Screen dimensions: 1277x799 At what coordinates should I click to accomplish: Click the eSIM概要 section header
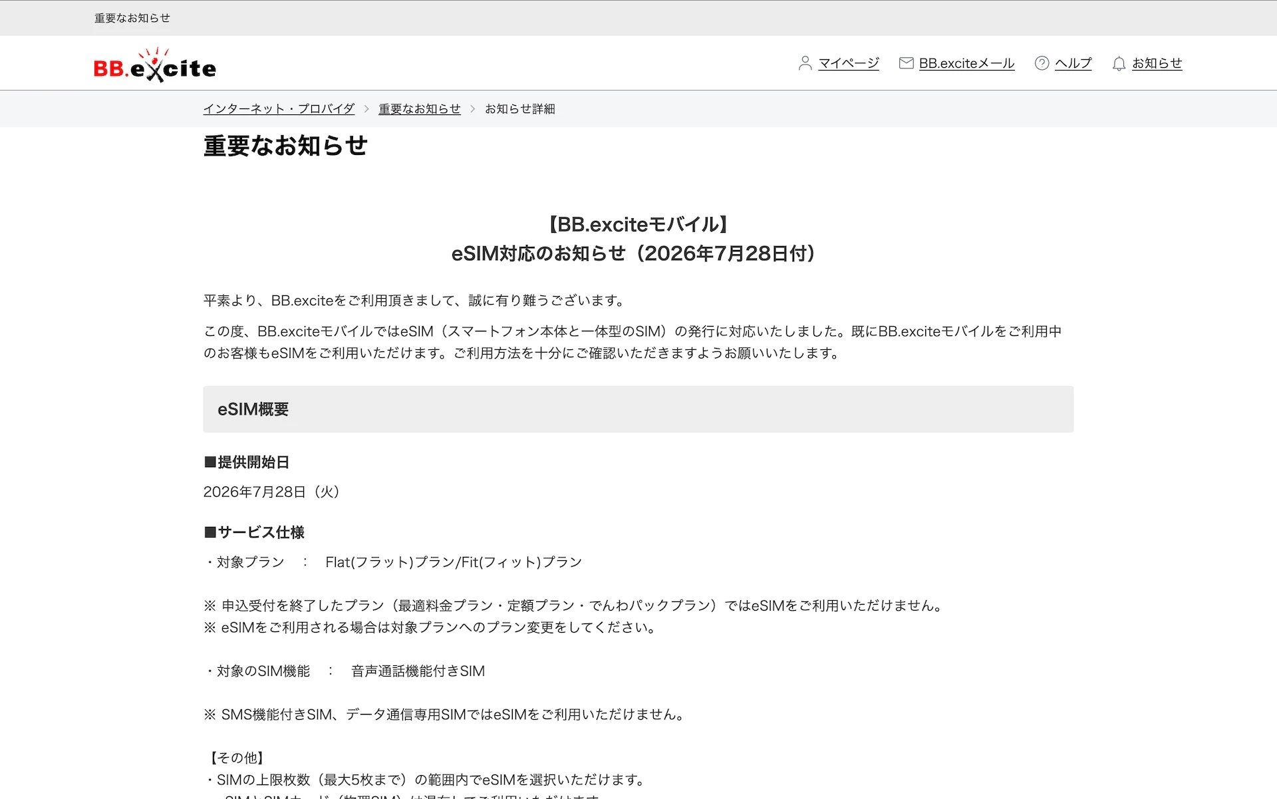pos(638,409)
